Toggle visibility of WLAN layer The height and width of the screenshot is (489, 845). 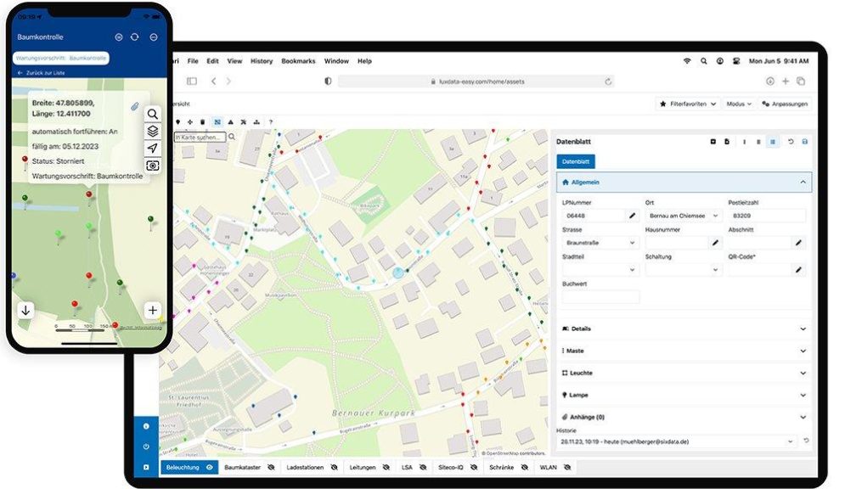[x=566, y=467]
